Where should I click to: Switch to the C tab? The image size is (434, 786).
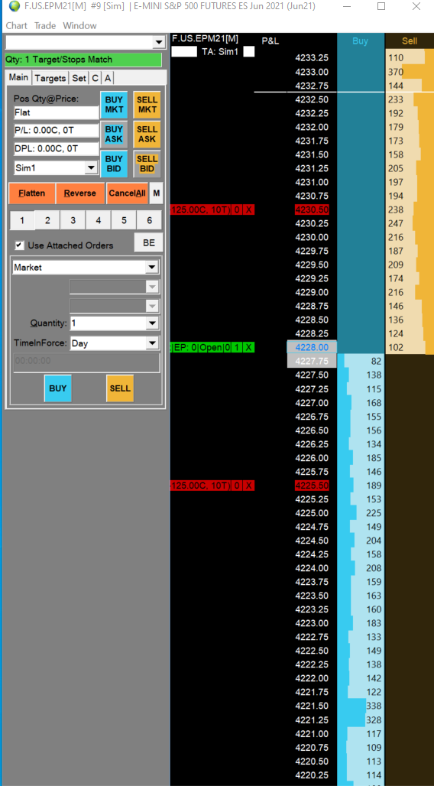[96, 78]
